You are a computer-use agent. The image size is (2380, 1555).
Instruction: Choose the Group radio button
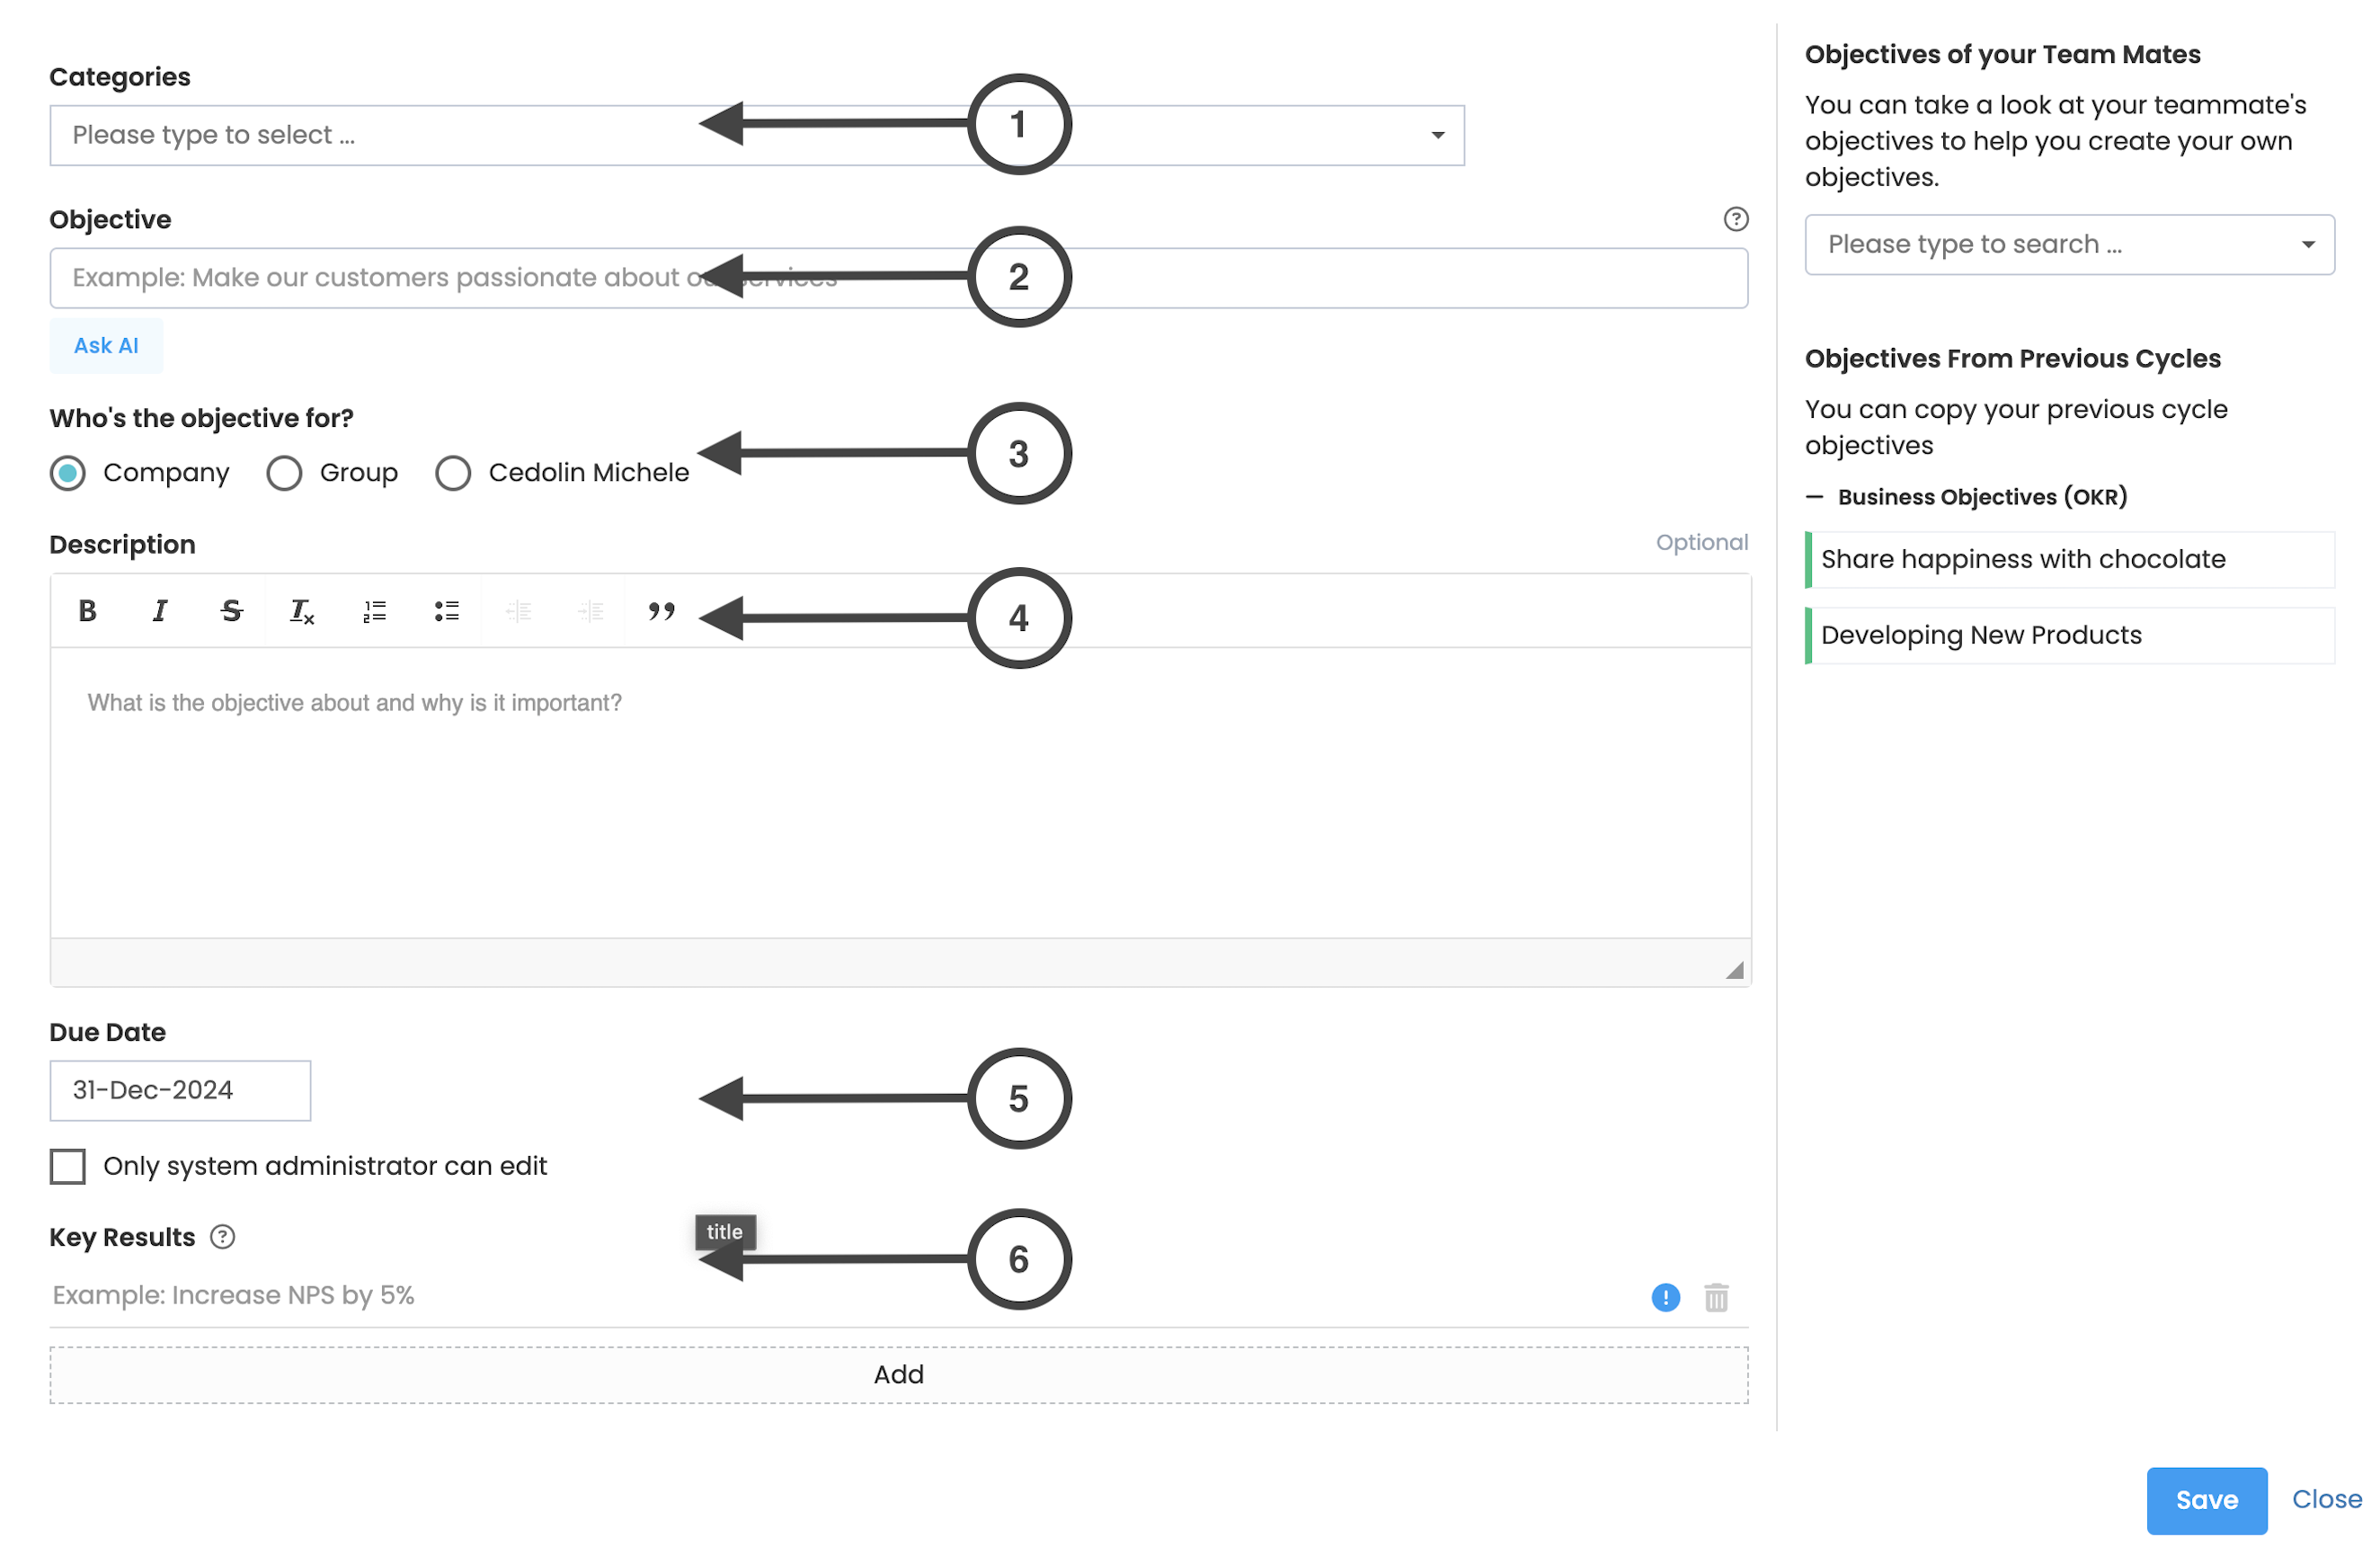pos(284,473)
